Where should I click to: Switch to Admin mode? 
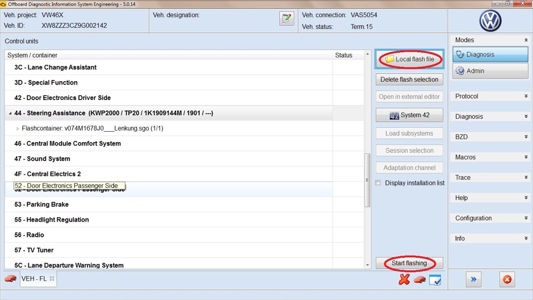click(x=490, y=71)
